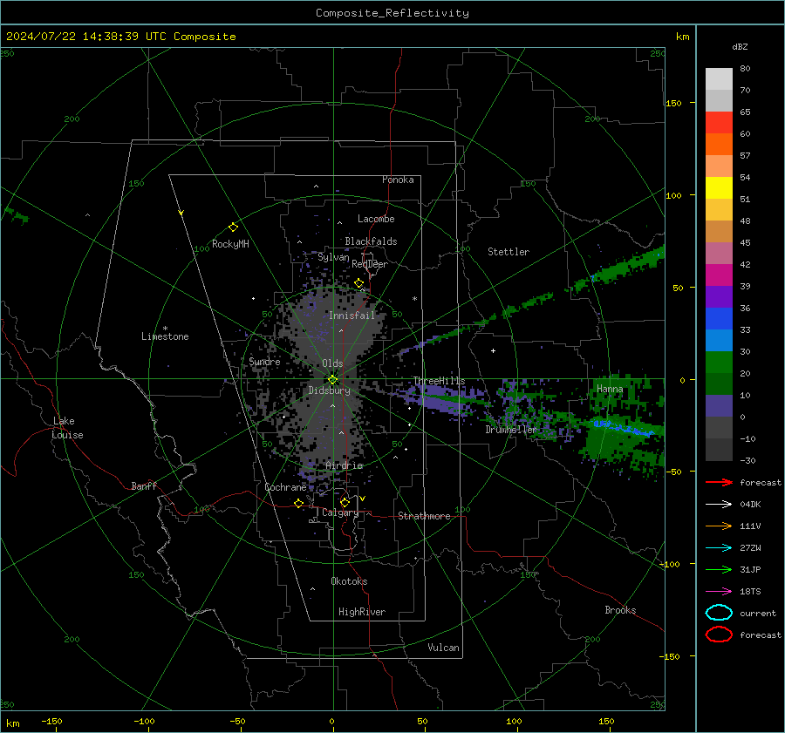Pick the slate purple 0-10 dBZ swatch
This screenshot has height=733, width=785.
click(x=719, y=406)
